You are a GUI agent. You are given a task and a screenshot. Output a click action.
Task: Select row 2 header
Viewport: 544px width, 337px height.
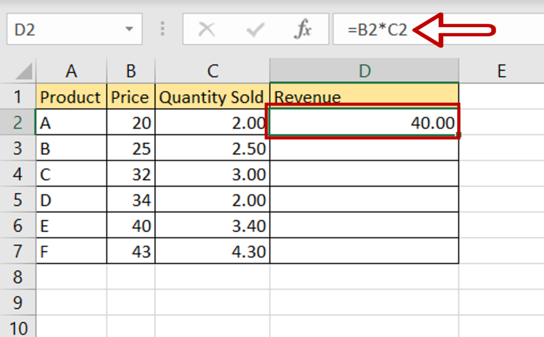point(18,122)
